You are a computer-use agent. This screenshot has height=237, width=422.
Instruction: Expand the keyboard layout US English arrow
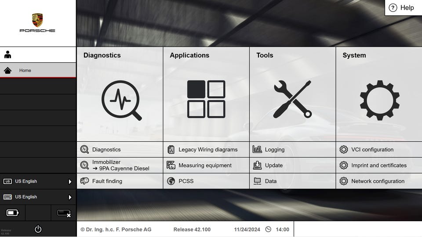70,197
